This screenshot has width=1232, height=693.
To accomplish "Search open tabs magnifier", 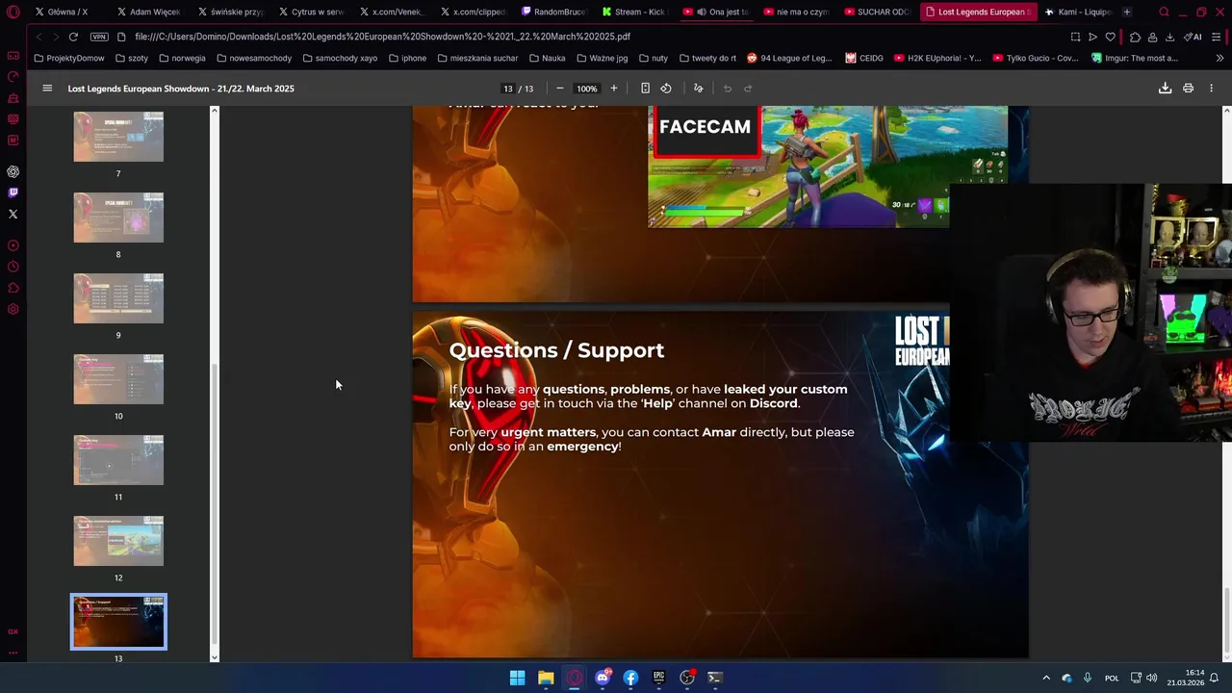I will click(1164, 13).
